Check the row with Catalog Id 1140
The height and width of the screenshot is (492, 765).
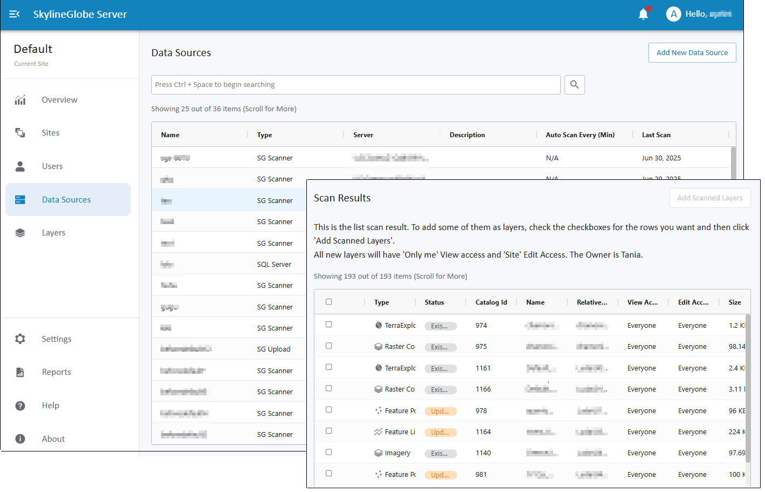click(x=329, y=452)
